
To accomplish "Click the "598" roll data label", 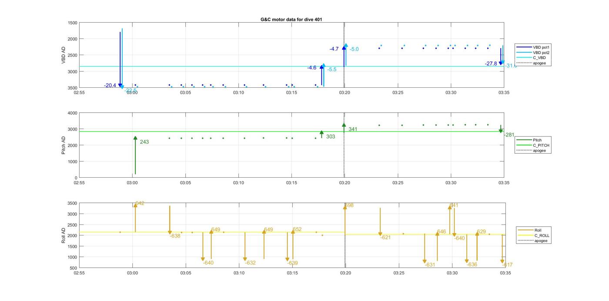I will coord(349,205).
